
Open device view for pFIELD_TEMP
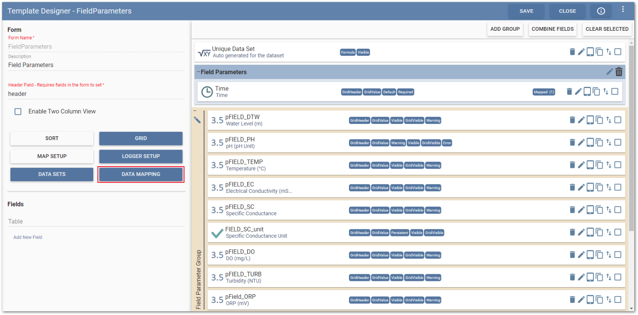[590, 165]
